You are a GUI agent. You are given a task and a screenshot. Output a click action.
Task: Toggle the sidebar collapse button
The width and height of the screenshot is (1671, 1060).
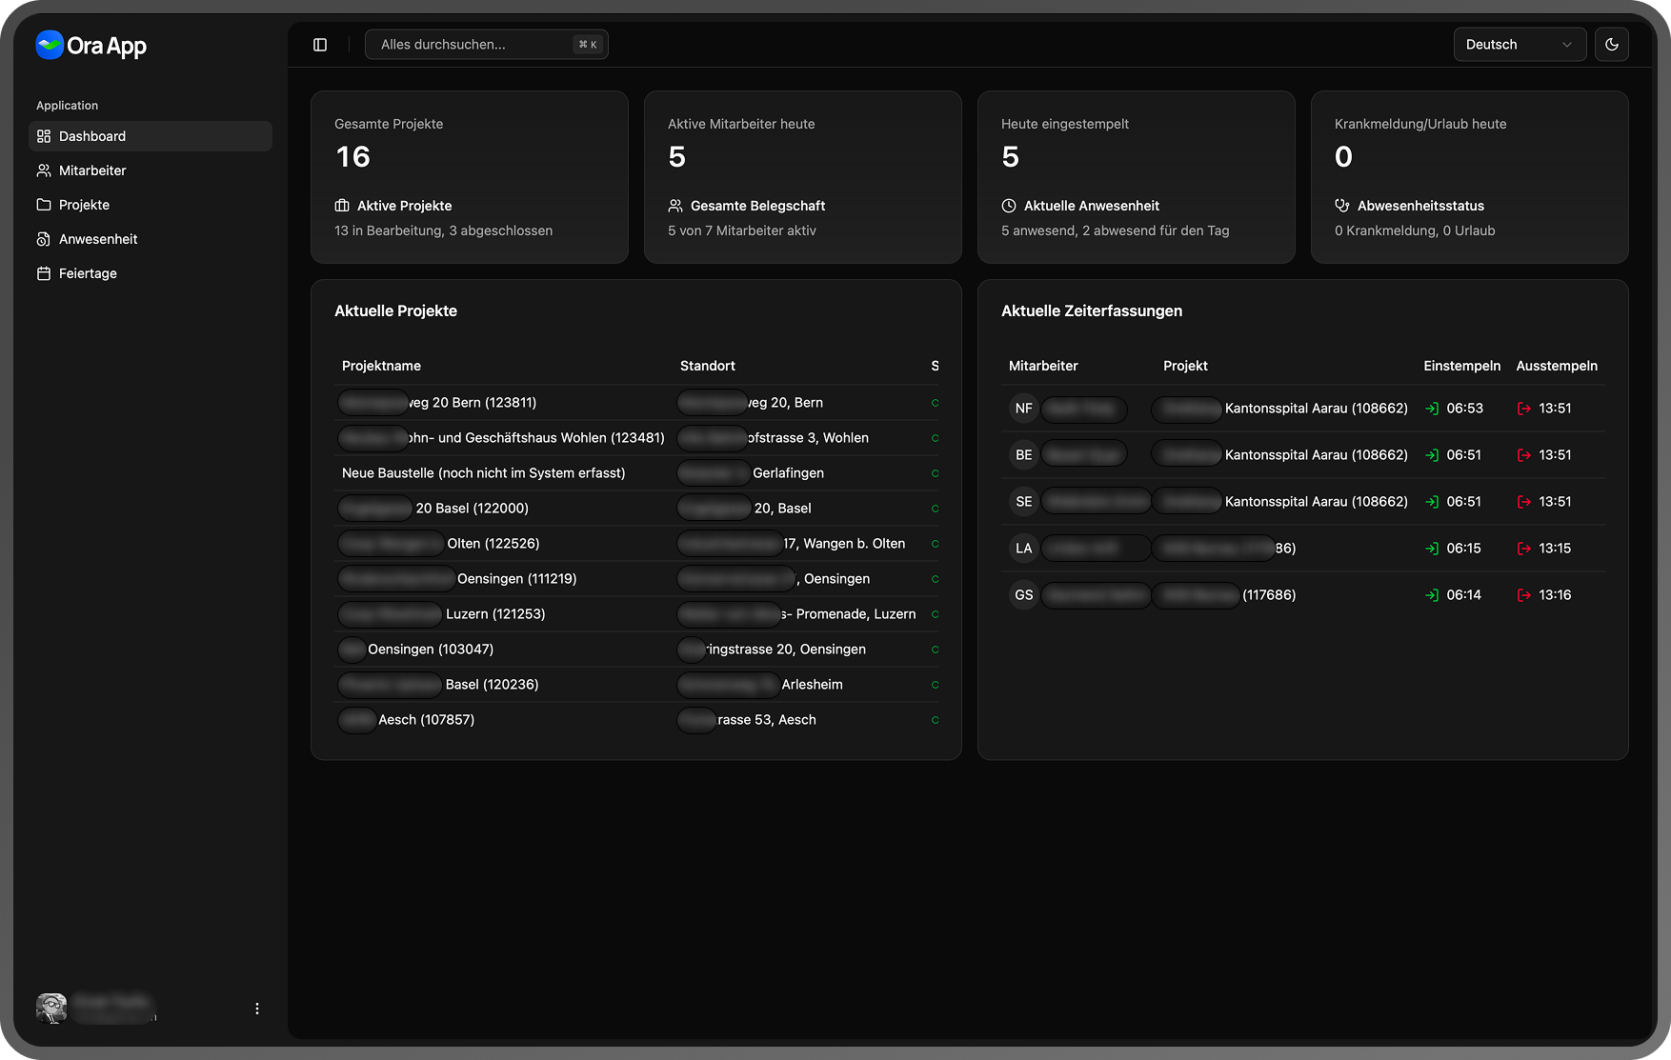click(x=319, y=44)
